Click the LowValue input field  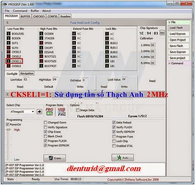pos(26,79)
